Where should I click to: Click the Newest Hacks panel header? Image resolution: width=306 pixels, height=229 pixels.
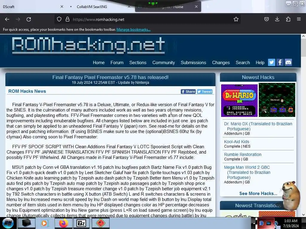(x=258, y=77)
